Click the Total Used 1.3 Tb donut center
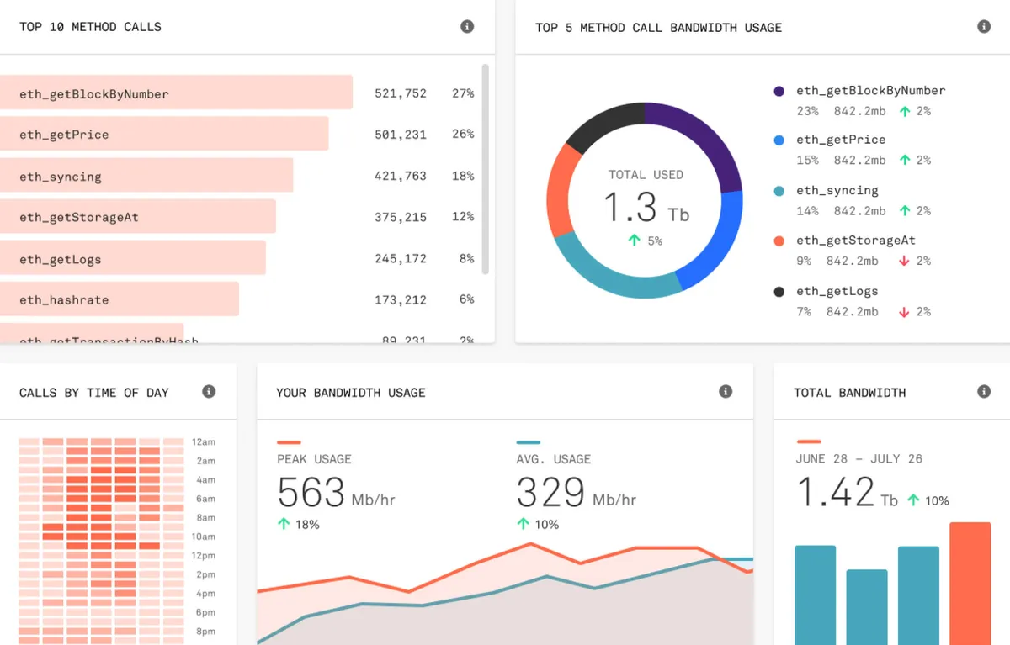 pos(646,207)
